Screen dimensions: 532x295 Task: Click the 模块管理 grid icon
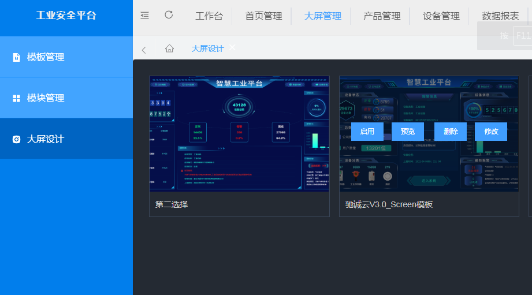tap(16, 98)
